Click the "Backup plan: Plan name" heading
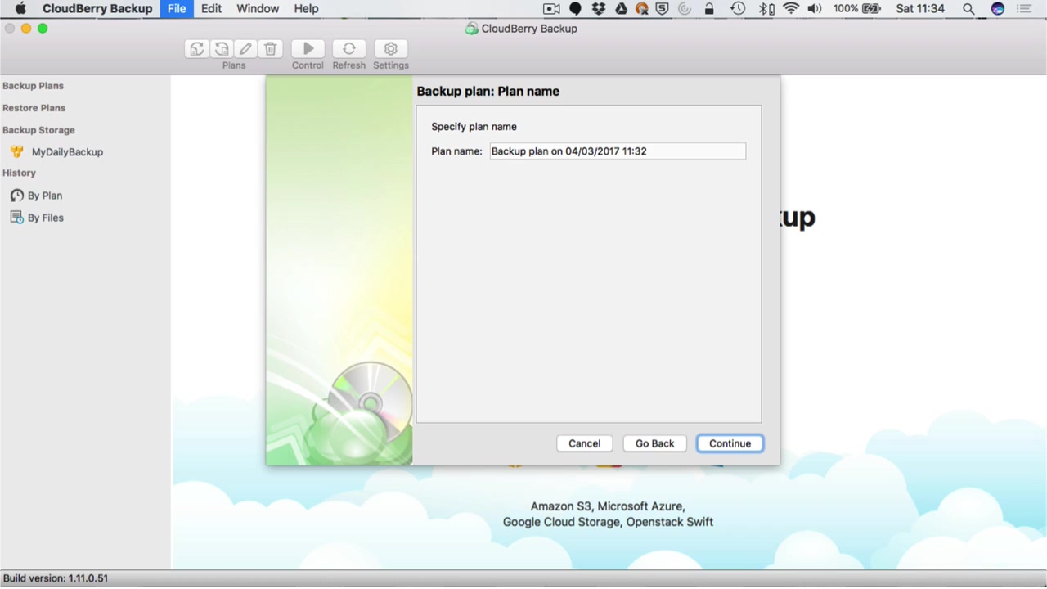This screenshot has width=1047, height=589. pyautogui.click(x=488, y=92)
